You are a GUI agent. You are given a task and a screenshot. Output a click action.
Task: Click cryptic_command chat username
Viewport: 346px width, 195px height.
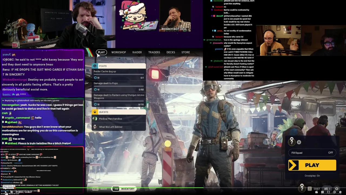click(x=18, y=118)
